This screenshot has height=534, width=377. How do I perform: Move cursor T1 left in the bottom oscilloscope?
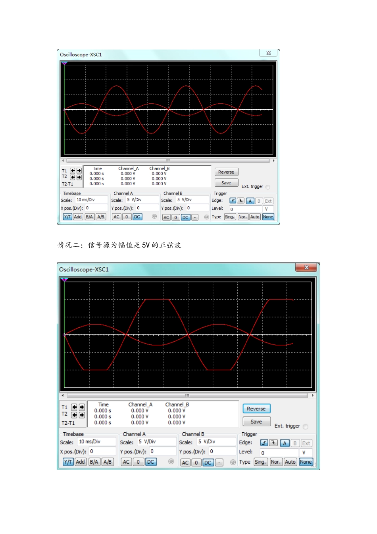(74, 407)
